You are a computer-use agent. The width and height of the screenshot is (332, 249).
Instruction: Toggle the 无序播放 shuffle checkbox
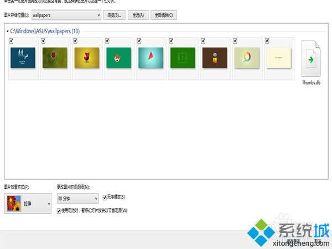[x=105, y=197]
